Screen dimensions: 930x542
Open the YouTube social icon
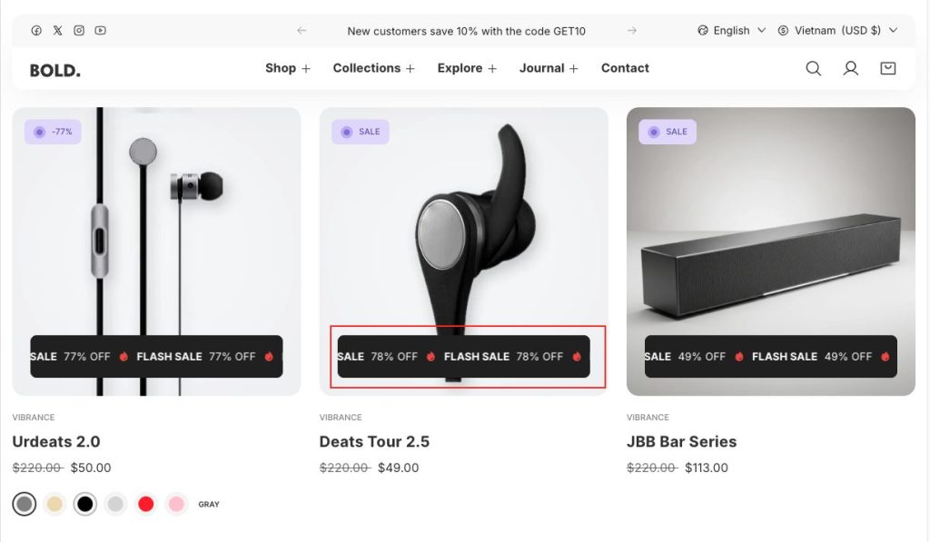100,30
